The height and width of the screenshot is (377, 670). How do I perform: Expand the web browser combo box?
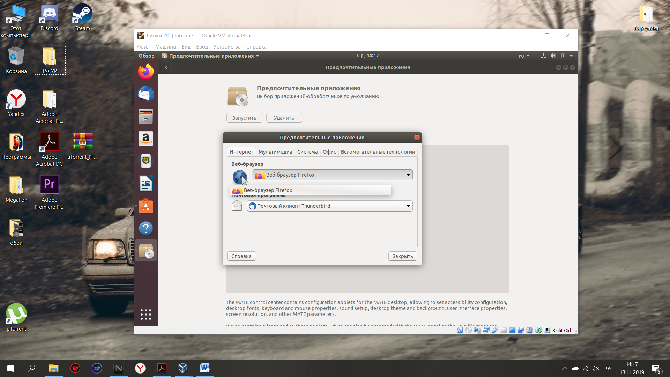tap(333, 175)
